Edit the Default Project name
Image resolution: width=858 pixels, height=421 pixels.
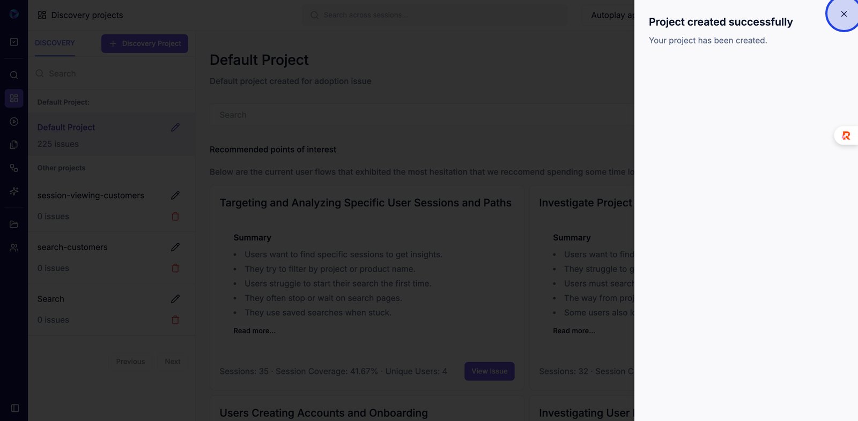(x=175, y=127)
